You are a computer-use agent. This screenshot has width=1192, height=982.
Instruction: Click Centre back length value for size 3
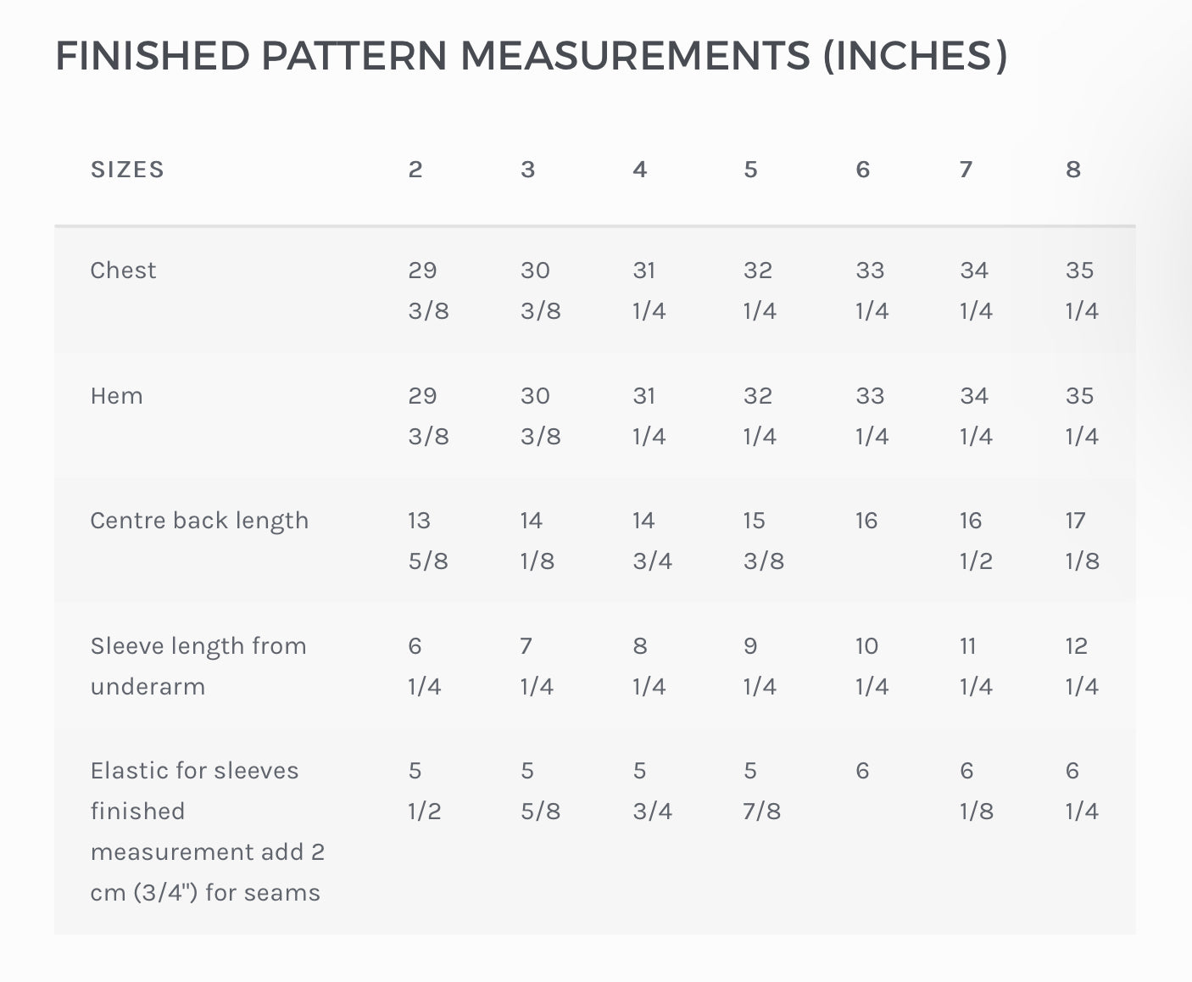[x=537, y=540]
